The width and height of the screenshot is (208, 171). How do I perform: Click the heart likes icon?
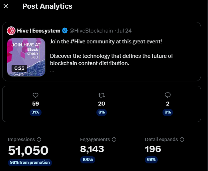click(x=35, y=95)
